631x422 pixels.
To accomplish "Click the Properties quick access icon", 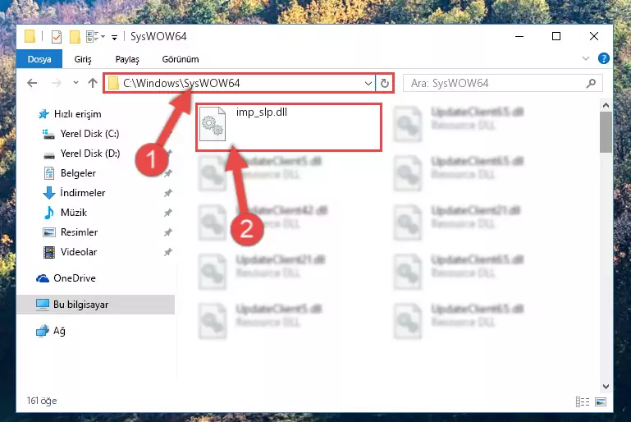I will pyautogui.click(x=57, y=37).
